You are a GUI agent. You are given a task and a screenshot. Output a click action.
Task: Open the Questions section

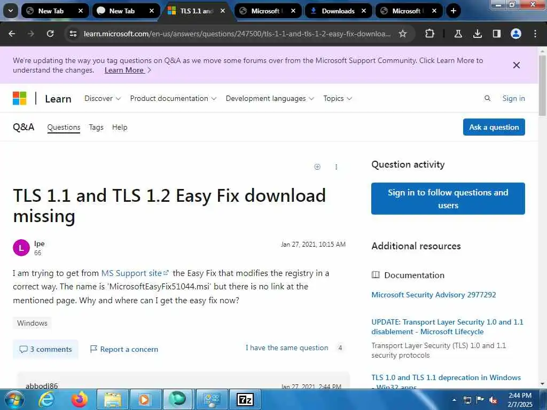64,127
